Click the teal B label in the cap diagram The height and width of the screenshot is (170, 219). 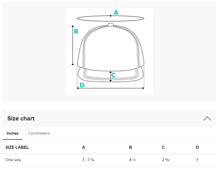76,32
